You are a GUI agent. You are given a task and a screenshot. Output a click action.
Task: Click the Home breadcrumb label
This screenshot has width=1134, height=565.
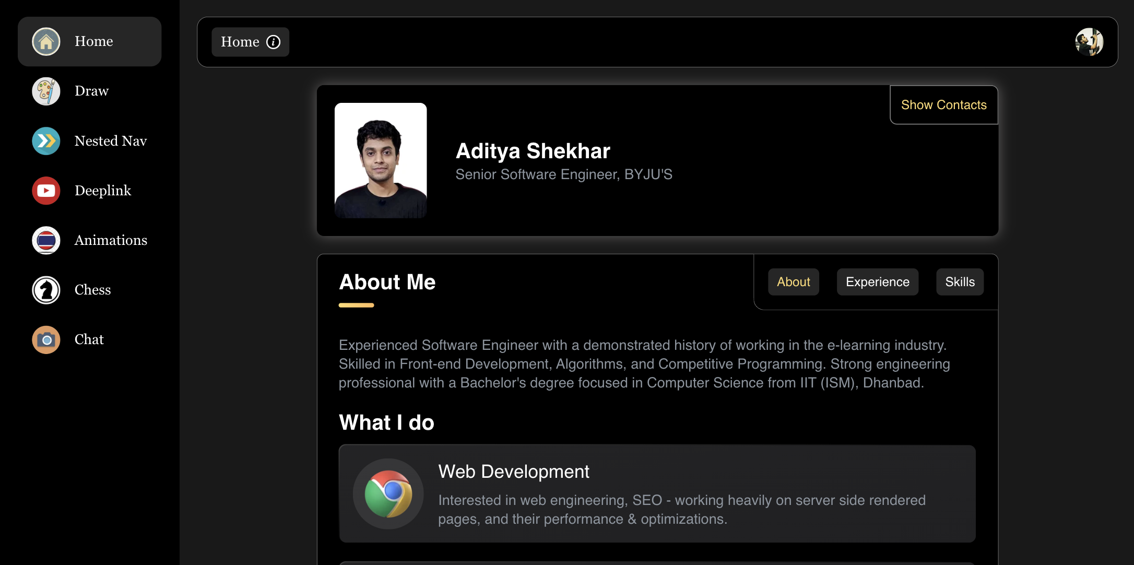point(241,41)
